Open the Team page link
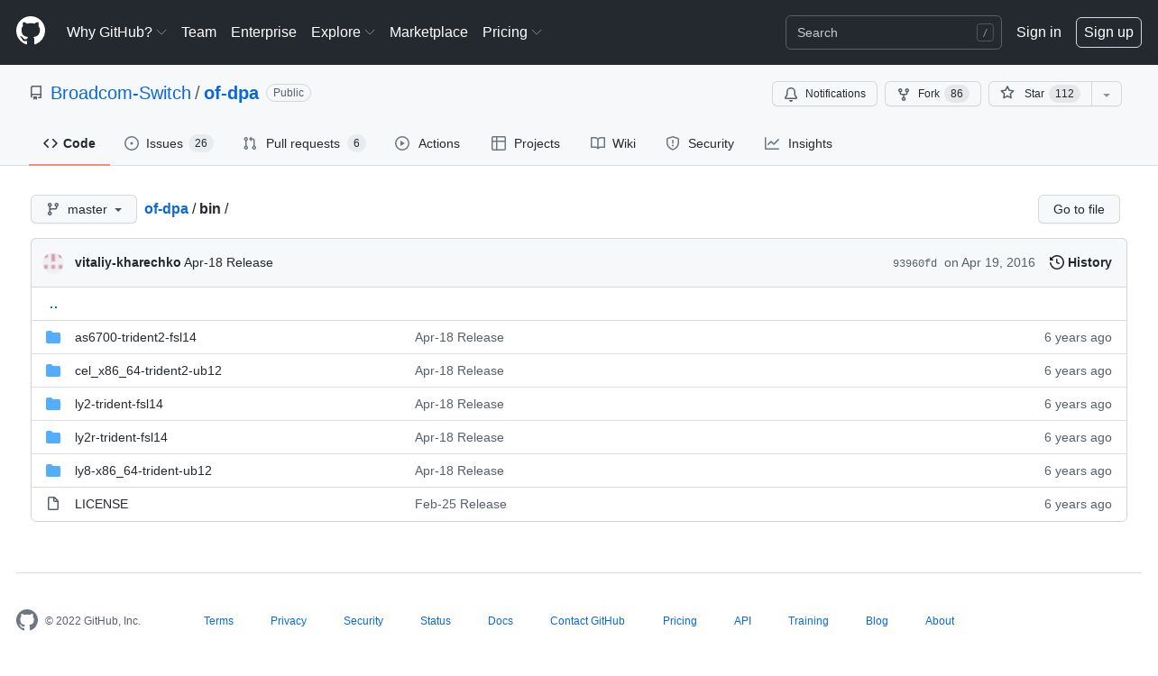The height and width of the screenshot is (676, 1158). pyautogui.click(x=198, y=32)
